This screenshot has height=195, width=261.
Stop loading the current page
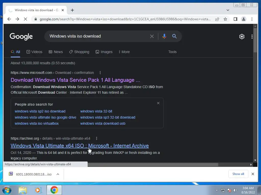[25, 19]
